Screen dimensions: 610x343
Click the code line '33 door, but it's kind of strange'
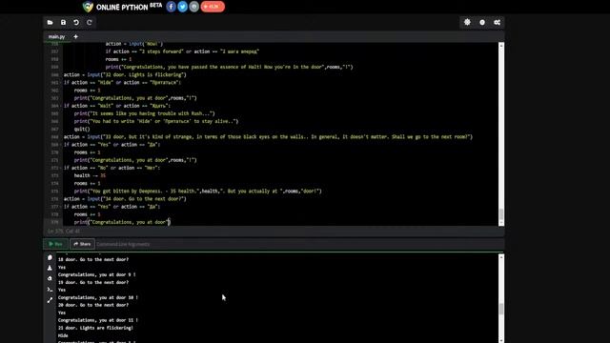[268, 137]
